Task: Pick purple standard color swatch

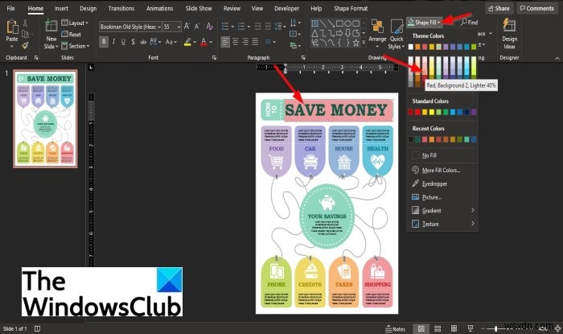Action: coord(474,112)
